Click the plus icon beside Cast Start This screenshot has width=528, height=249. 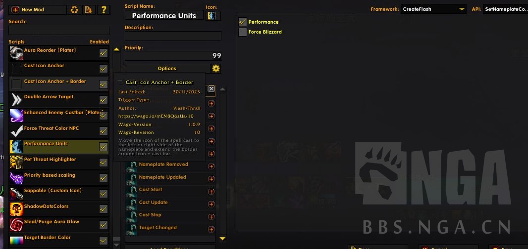click(211, 192)
